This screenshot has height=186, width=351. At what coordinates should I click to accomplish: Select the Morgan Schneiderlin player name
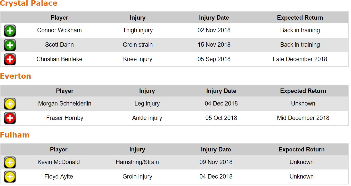[x=65, y=103]
